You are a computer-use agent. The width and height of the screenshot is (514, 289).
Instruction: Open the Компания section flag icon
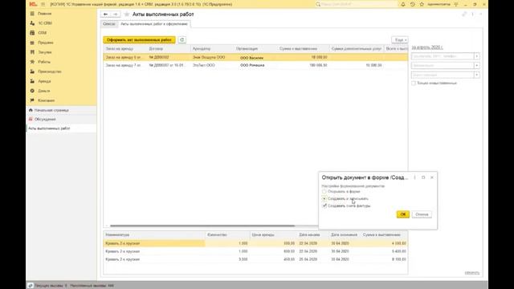tap(32, 100)
